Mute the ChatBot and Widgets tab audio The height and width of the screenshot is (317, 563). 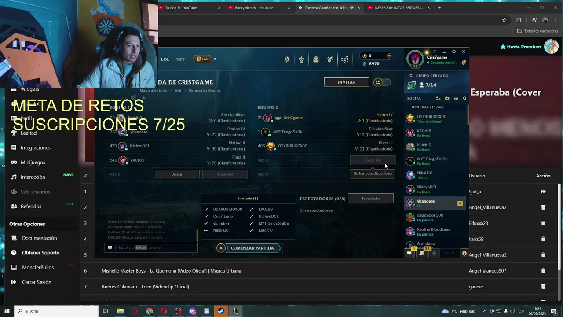click(351, 7)
